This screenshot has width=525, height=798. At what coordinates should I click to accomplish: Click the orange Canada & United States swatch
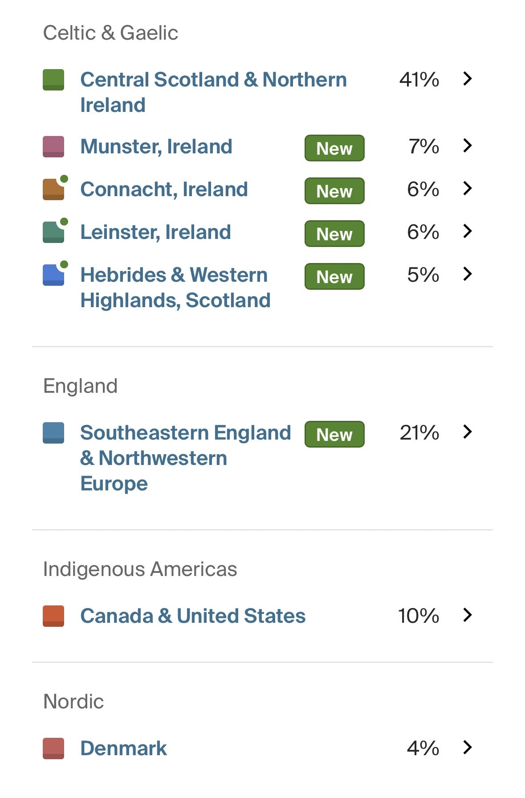[53, 616]
